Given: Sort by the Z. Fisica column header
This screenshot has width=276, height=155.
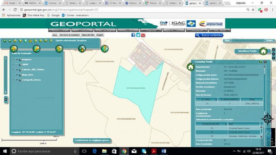Looking at the screenshot, I should pyautogui.click(x=207, y=100).
